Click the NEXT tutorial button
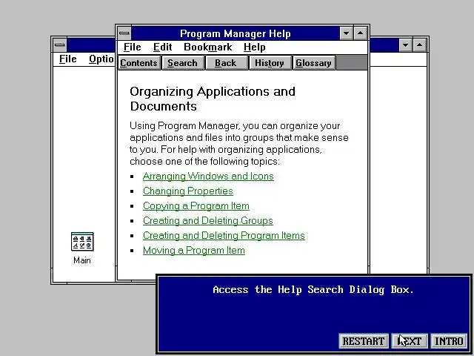Screen dimensions: 474x356 pyautogui.click(x=410, y=341)
